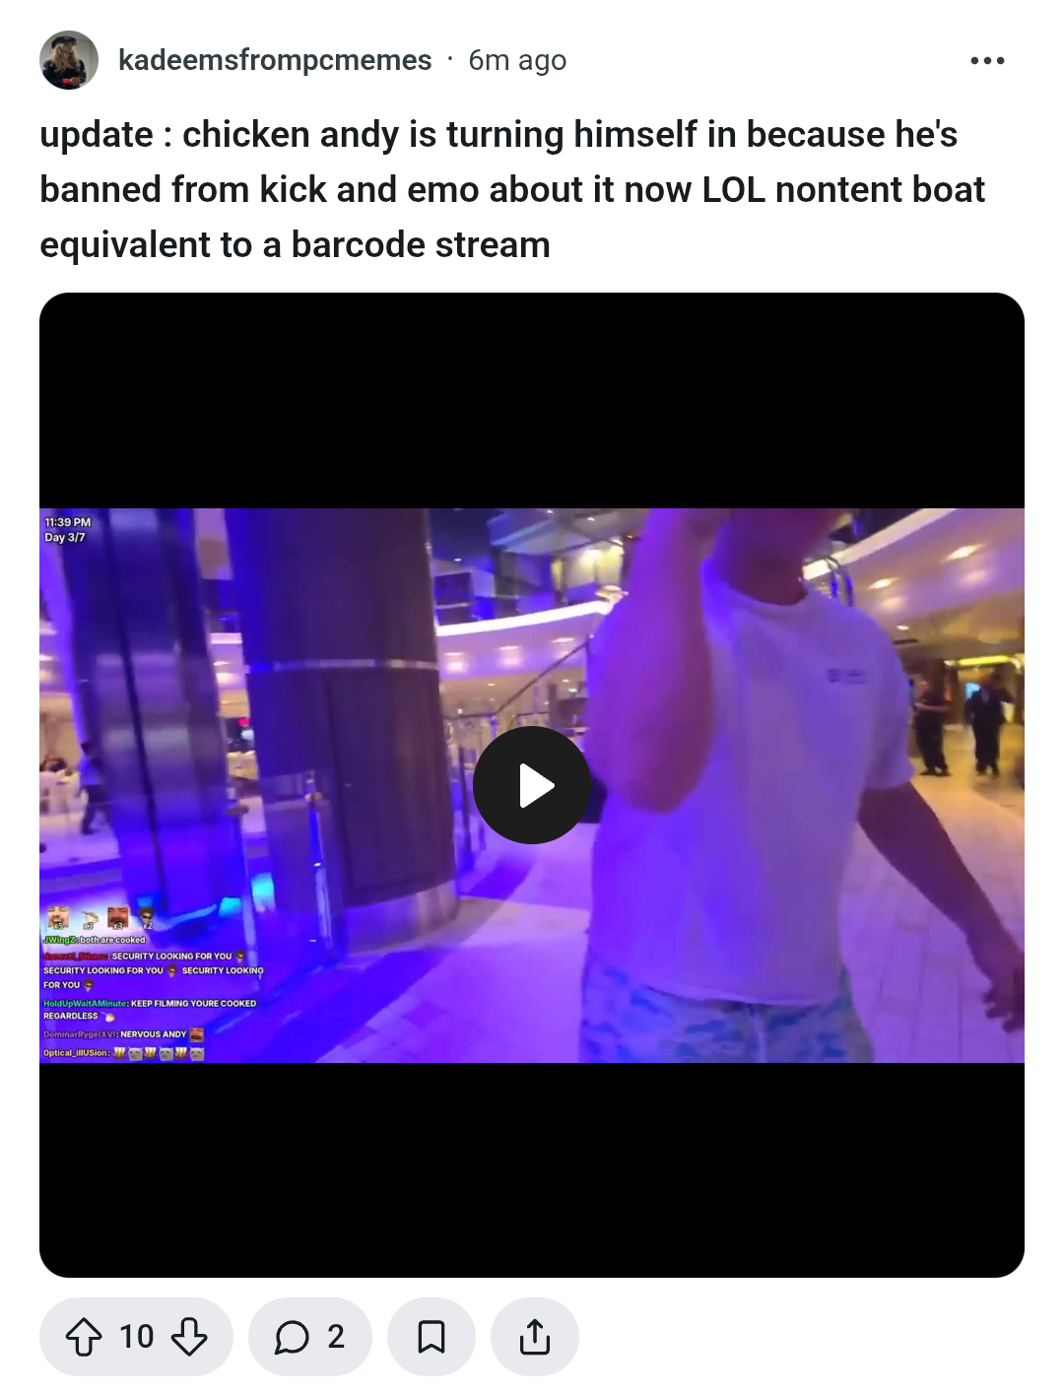Click the comment count number 2
Screen dimensions: 1064x1393
[336, 1337]
